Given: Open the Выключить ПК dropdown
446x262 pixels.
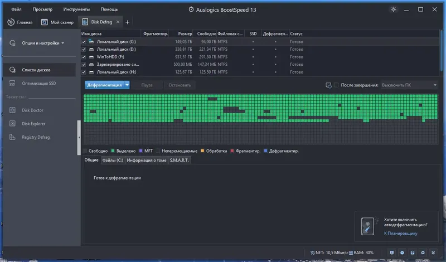Looking at the screenshot, I should pyautogui.click(x=409, y=85).
